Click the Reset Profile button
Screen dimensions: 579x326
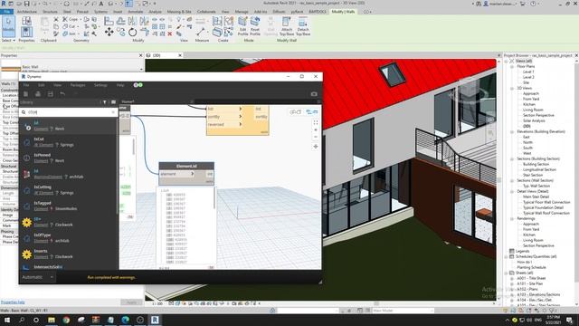click(255, 26)
